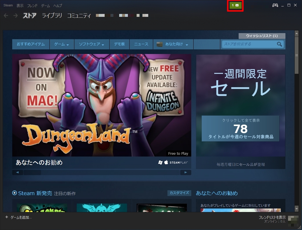Image resolution: width=302 pixels, height=230 pixels.
Task: Open the フレンド menu
Action: (32, 6)
